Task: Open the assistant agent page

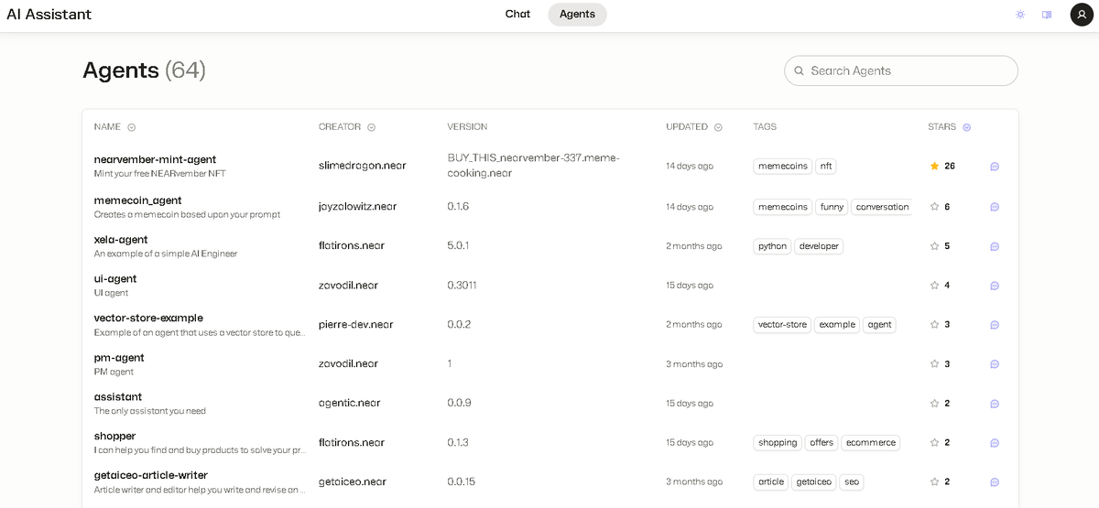Action: pos(118,397)
